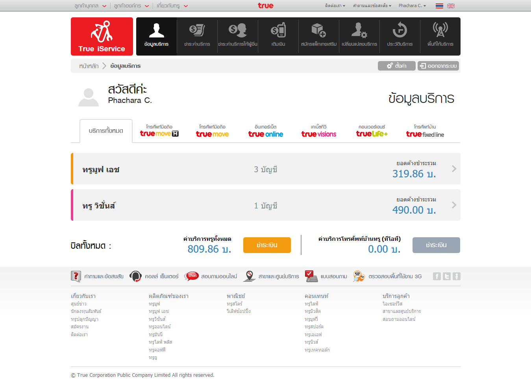Switch language with the Thai flag

439,6
